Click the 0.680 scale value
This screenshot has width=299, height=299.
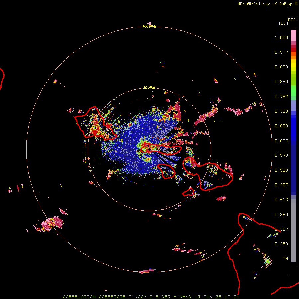point(281,126)
